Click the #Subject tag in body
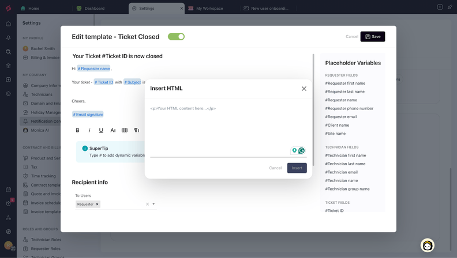457x258 pixels. click(132, 82)
